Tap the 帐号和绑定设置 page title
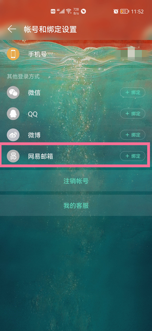Viewport: 152px width, 331px height. tap(50, 29)
